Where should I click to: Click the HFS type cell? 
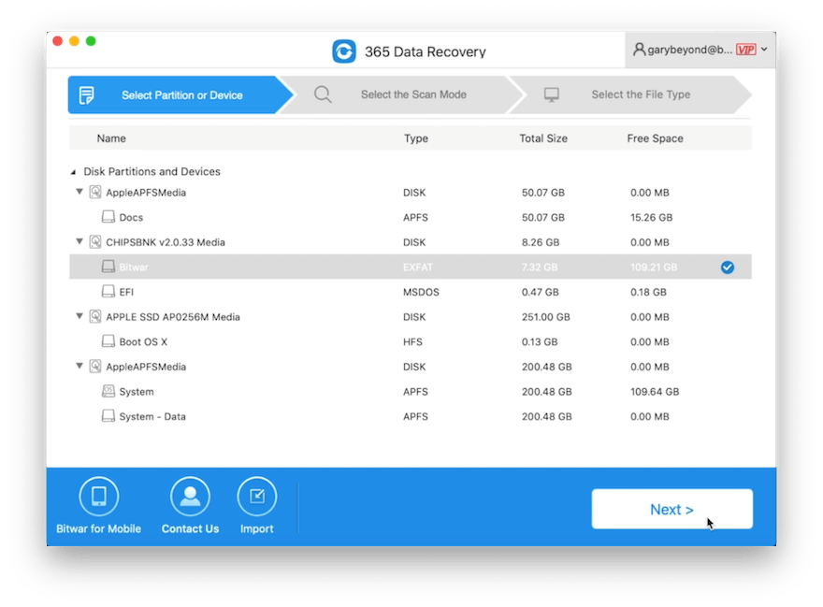click(x=412, y=341)
